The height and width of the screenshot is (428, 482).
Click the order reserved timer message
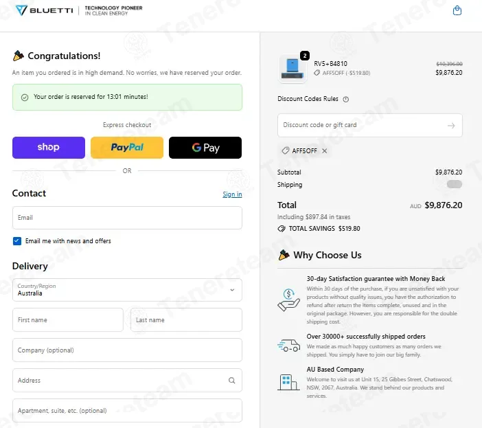pos(91,97)
